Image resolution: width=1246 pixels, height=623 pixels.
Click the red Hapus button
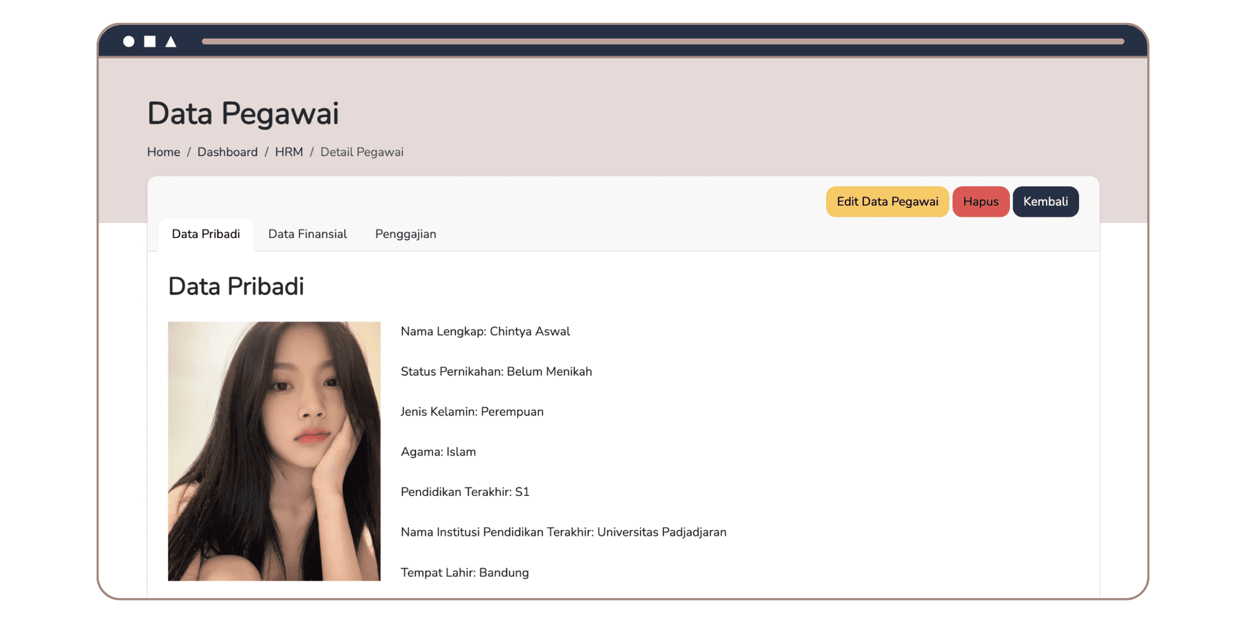coord(981,202)
